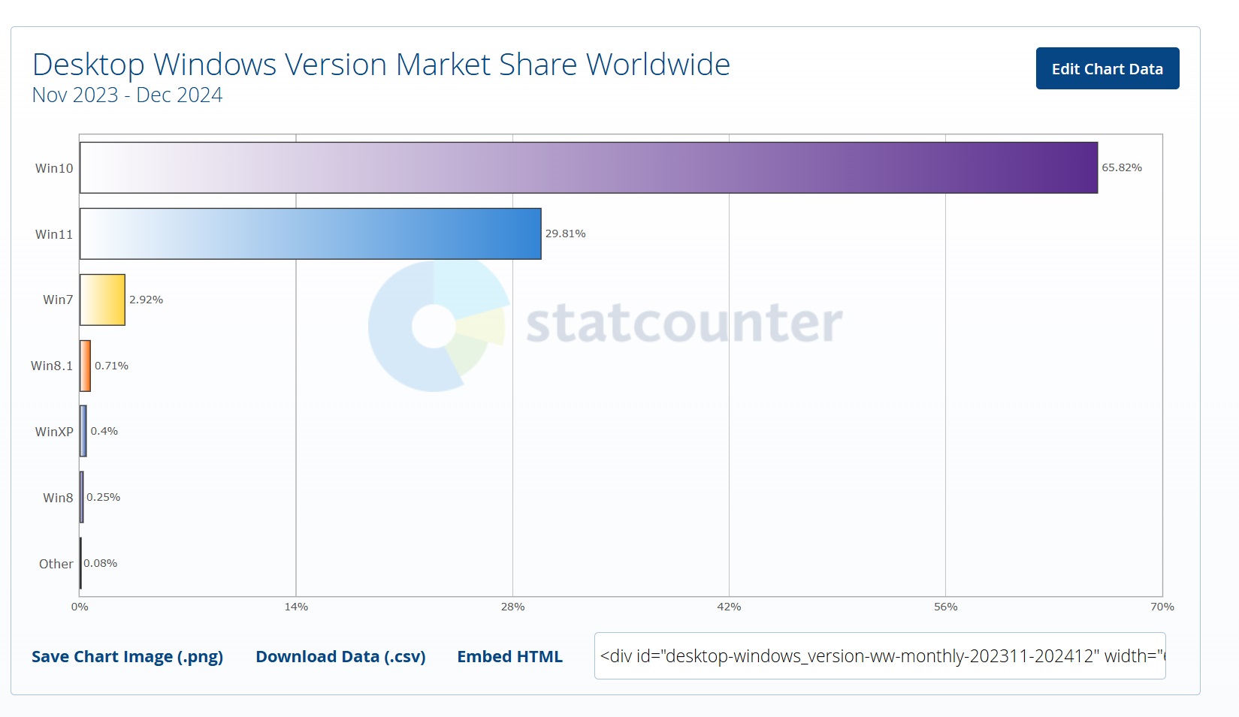1239x717 pixels.
Task: Click the Embed HTML option
Action: click(509, 656)
